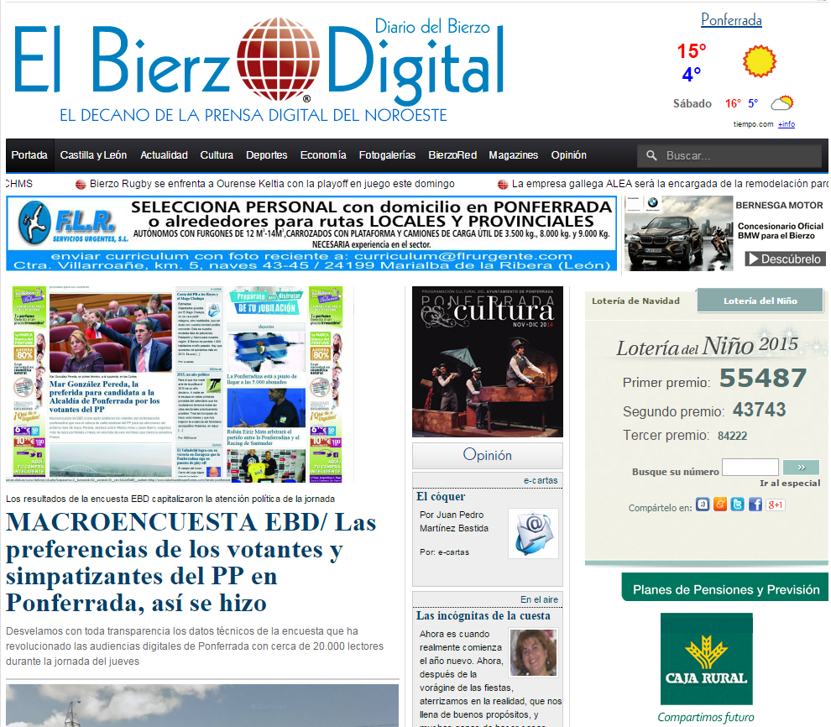Share lottery result on Facebook

point(755,505)
